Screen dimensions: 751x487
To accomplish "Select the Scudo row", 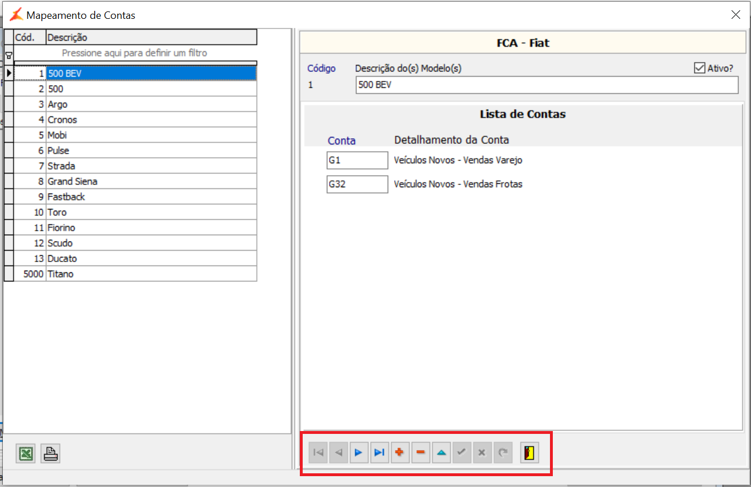I will tap(135, 243).
